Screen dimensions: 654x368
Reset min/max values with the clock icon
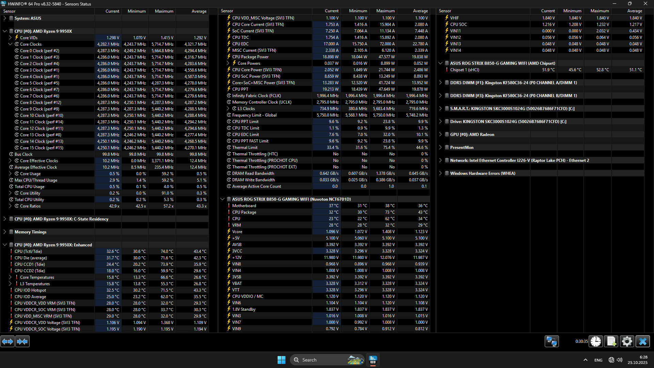(596, 341)
